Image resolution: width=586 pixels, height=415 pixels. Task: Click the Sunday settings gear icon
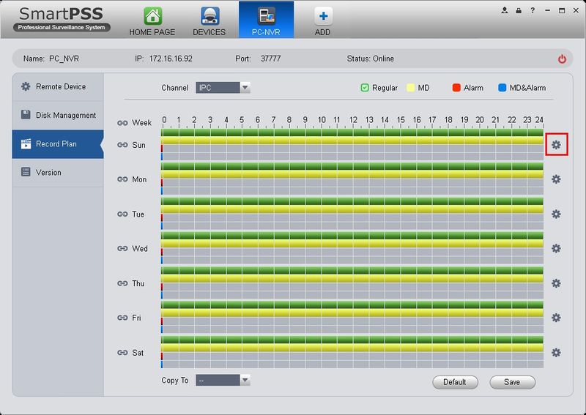556,145
